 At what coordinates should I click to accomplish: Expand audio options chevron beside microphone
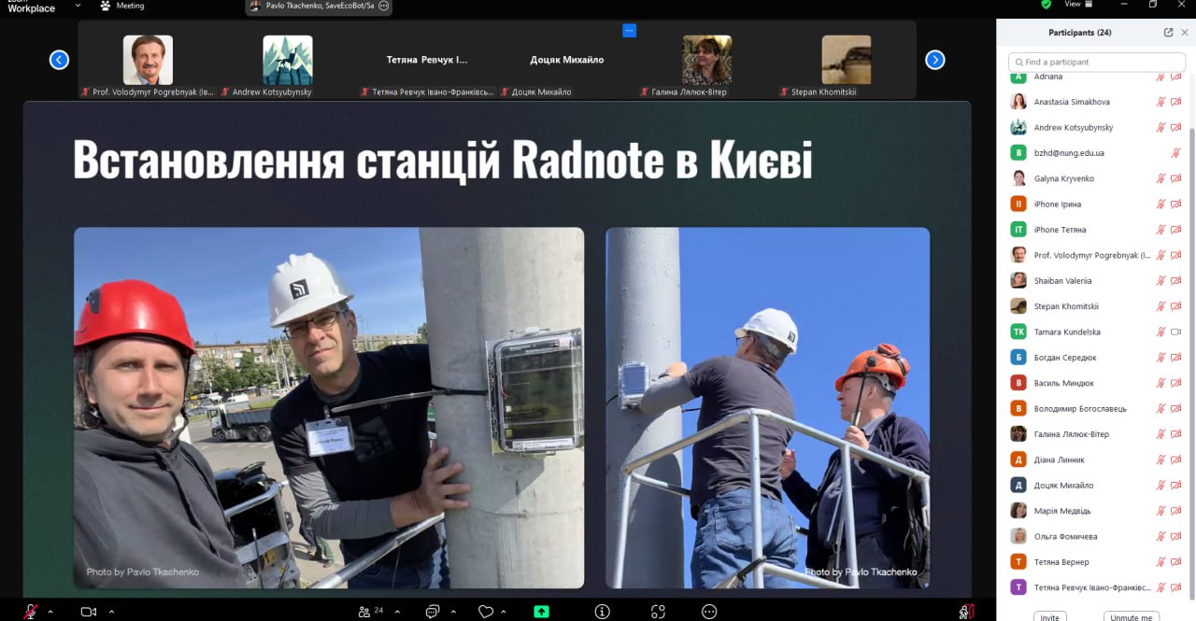point(50,612)
